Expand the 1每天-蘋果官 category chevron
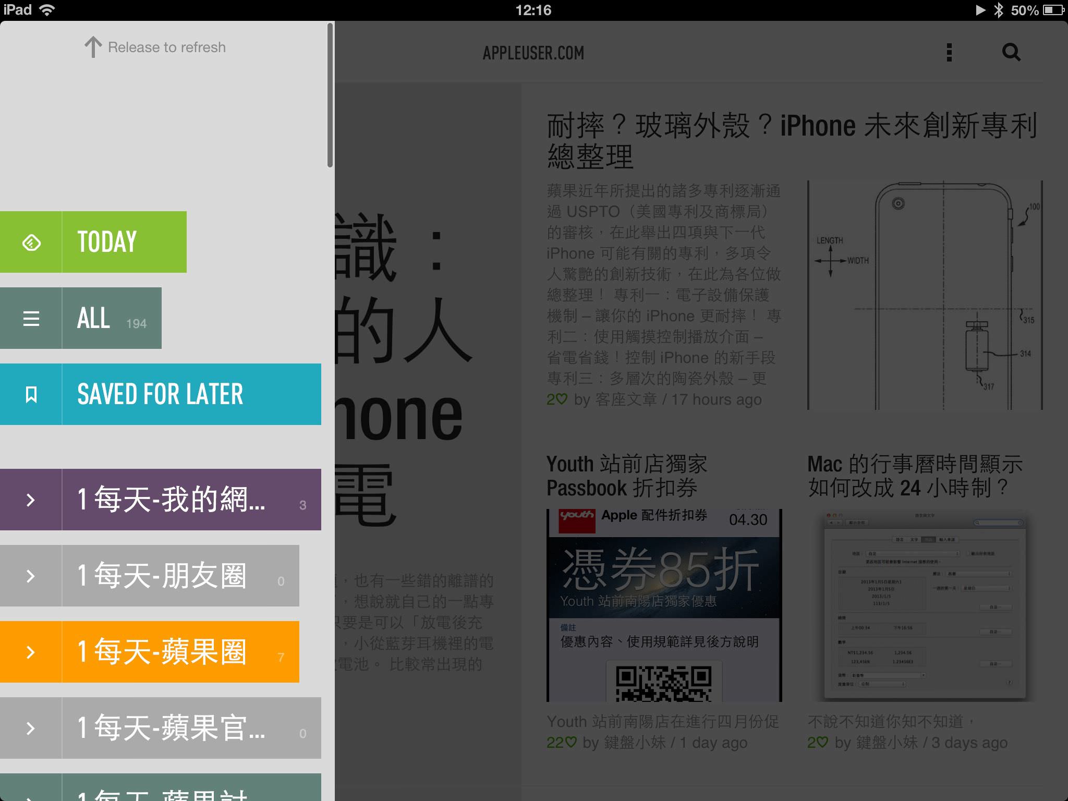Viewport: 1068px width, 801px height. tap(31, 729)
